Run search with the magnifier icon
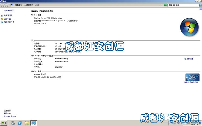Screen dimensions: 202x126 [200, 5]
